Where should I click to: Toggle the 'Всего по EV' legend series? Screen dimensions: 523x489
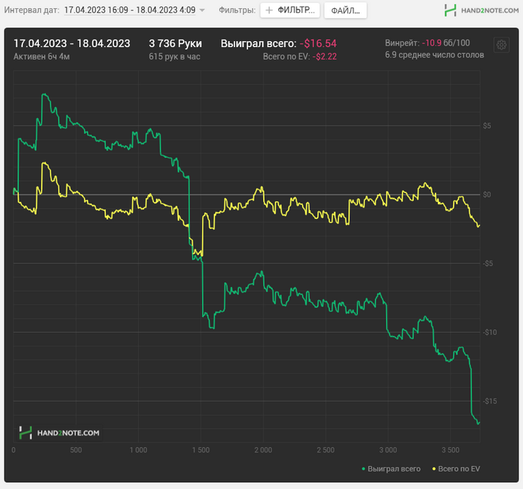coord(456,469)
